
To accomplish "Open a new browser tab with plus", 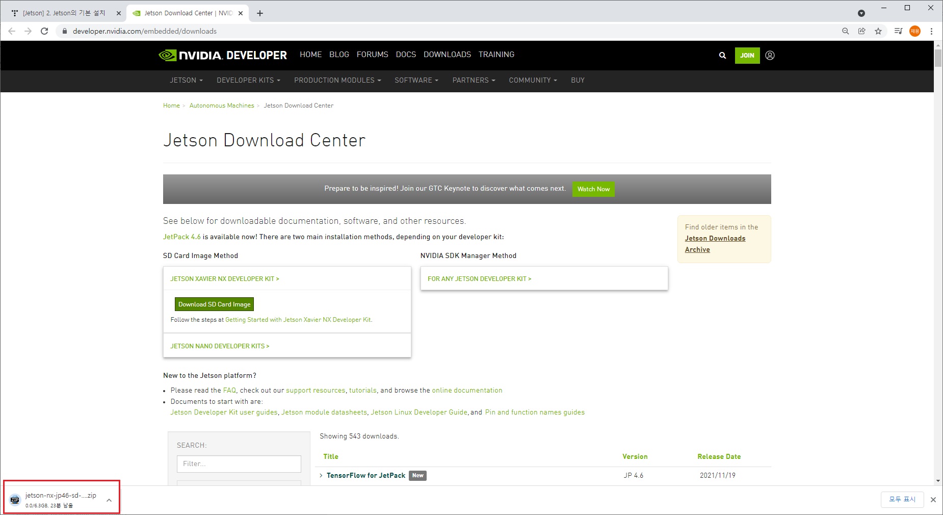I will coord(260,13).
